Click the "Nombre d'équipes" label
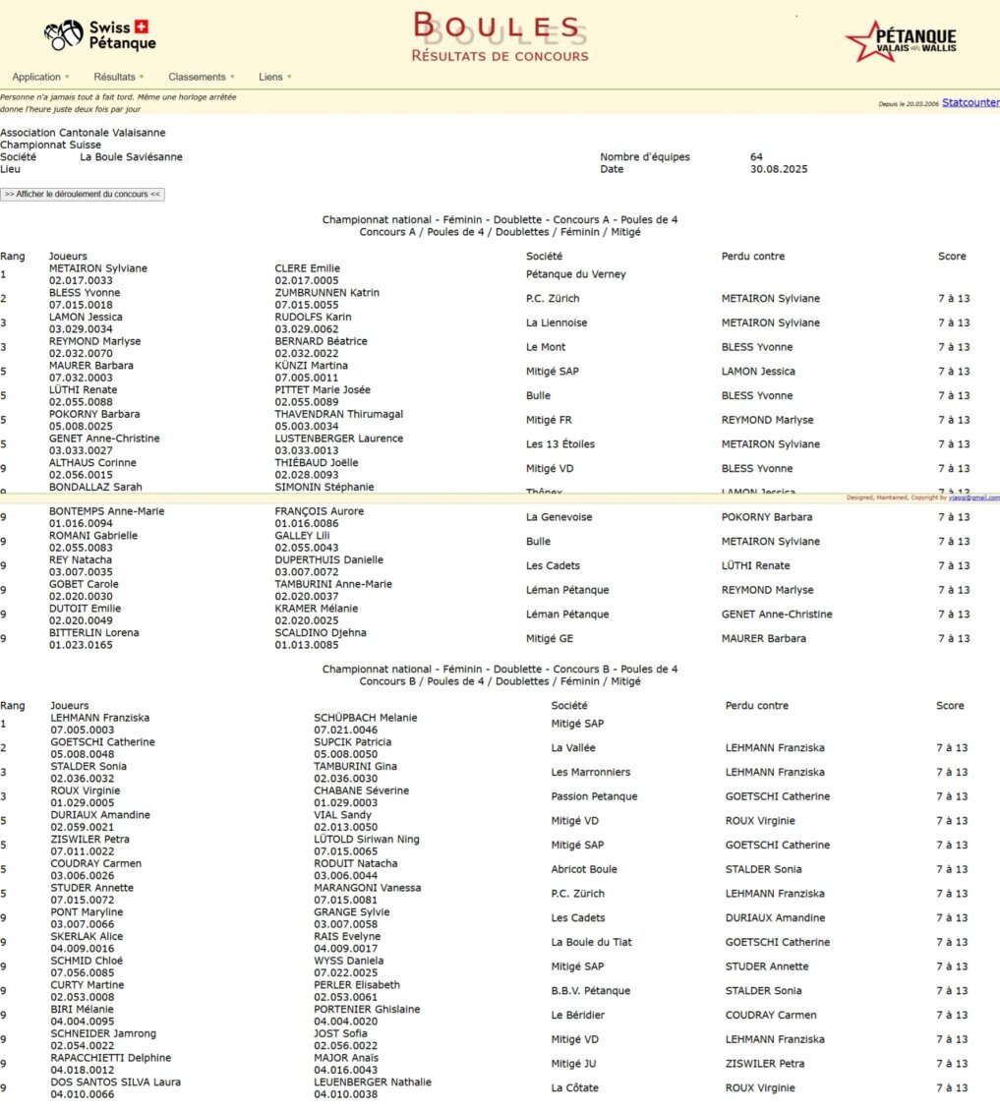This screenshot has width=1000, height=1112. click(x=645, y=156)
